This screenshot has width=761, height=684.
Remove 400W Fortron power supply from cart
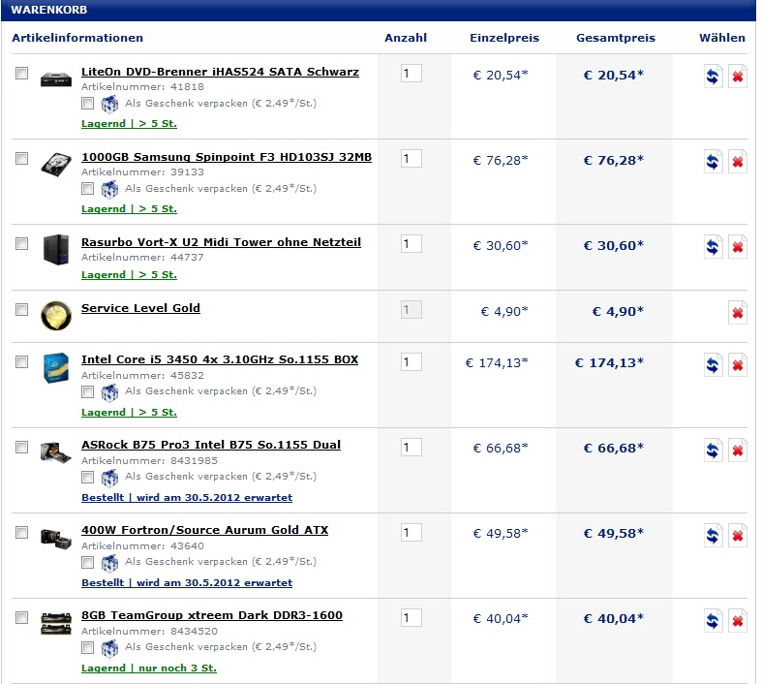click(x=737, y=536)
